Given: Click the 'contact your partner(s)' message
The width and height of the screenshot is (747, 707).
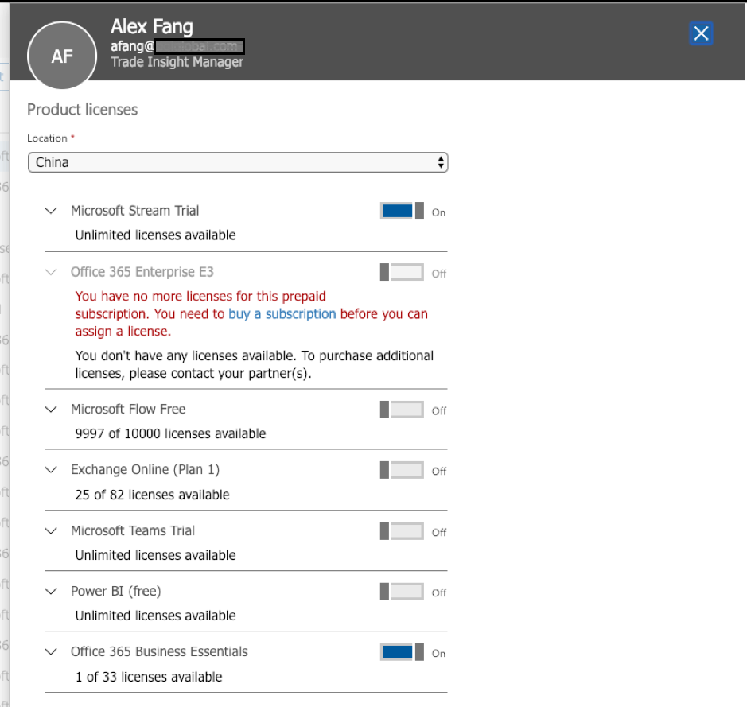Looking at the screenshot, I should (255, 364).
